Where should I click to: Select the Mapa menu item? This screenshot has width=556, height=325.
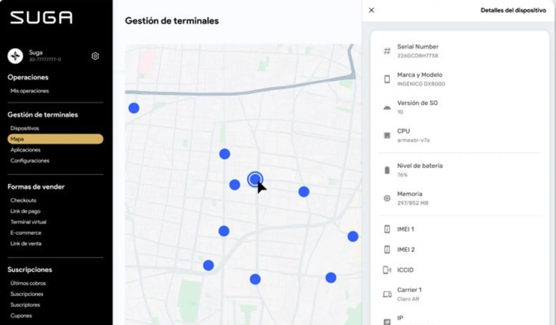[x=55, y=139]
